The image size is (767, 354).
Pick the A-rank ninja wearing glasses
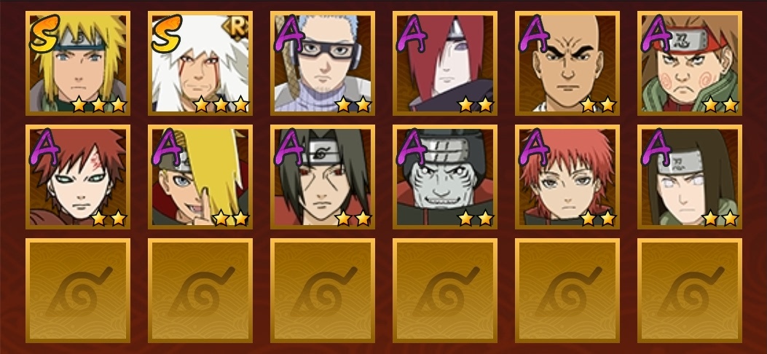[x=323, y=63]
